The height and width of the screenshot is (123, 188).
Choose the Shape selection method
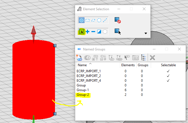(x=93, y=20)
